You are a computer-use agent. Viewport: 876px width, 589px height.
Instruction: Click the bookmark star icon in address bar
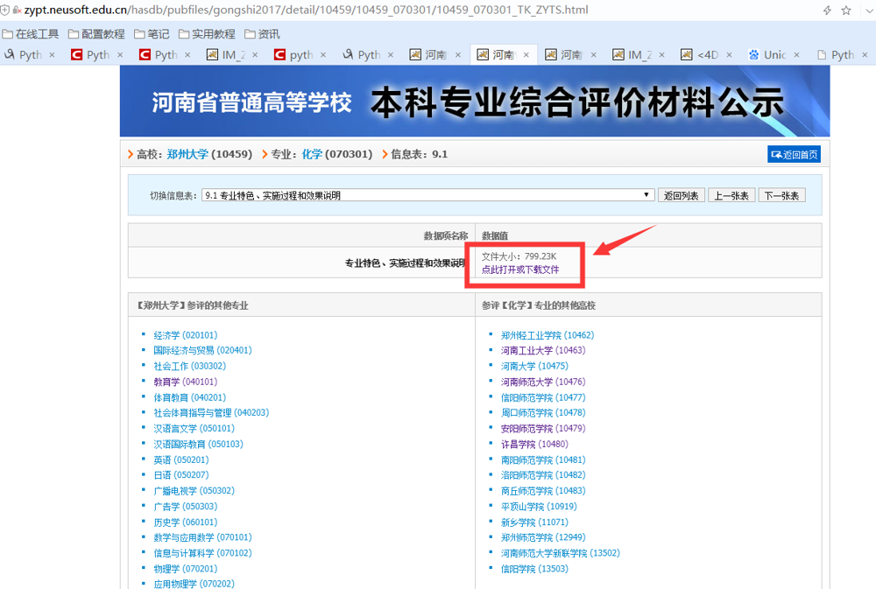click(x=846, y=11)
